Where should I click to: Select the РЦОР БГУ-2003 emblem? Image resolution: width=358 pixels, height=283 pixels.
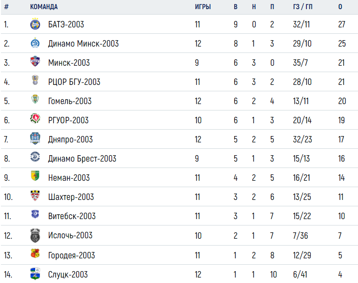coord(35,80)
